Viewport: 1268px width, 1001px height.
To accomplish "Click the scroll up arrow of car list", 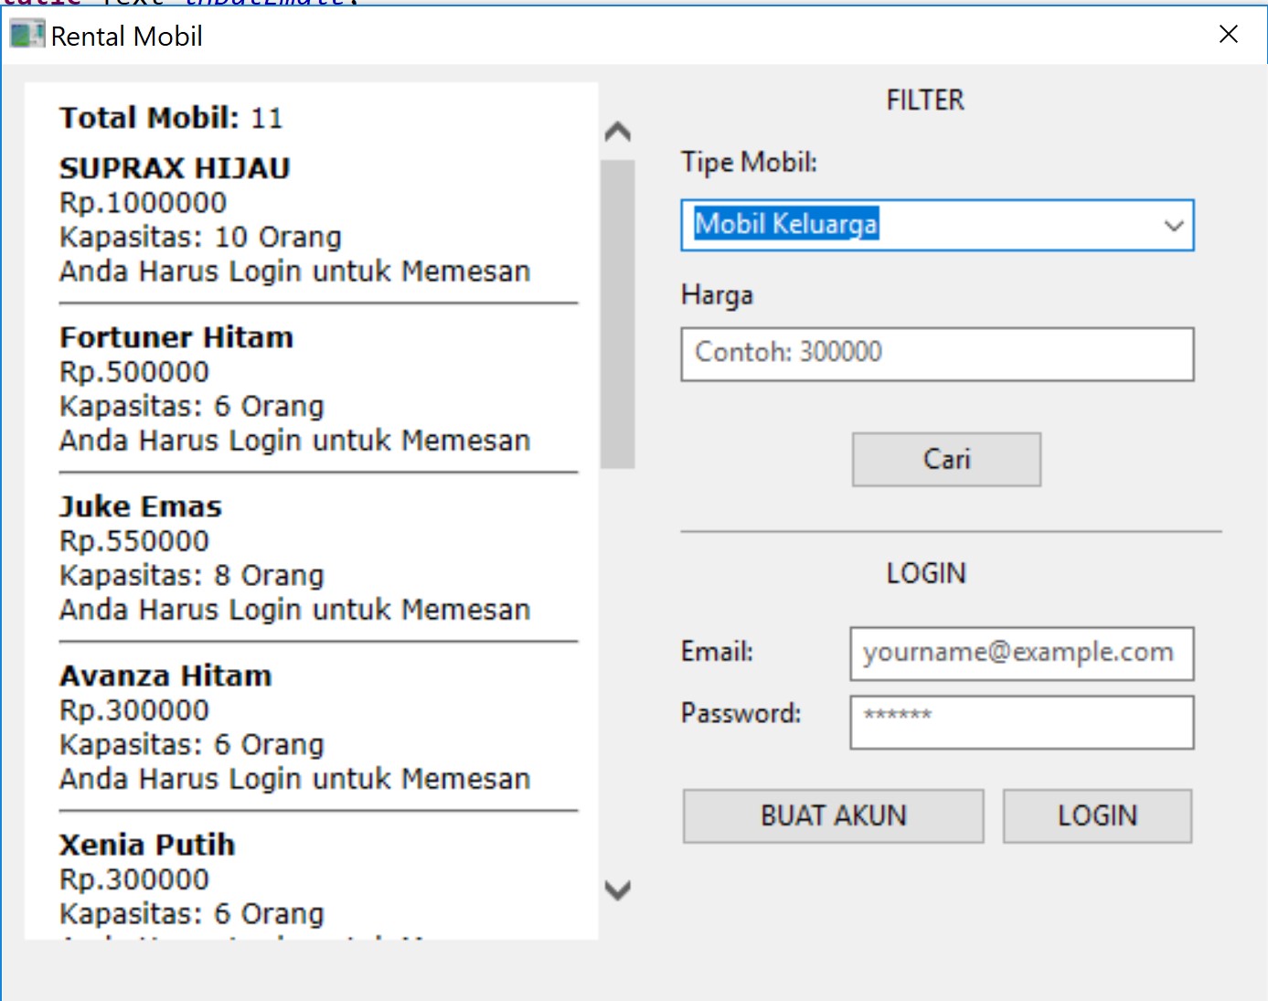I will [x=618, y=133].
